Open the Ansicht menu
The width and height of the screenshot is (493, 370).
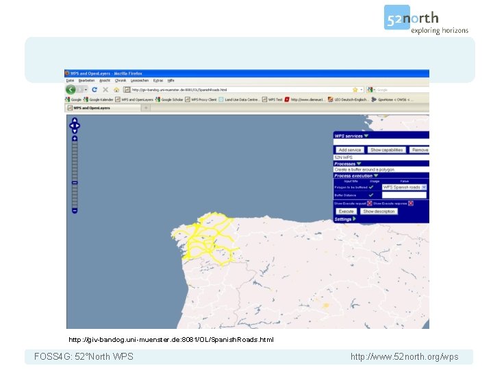(105, 81)
